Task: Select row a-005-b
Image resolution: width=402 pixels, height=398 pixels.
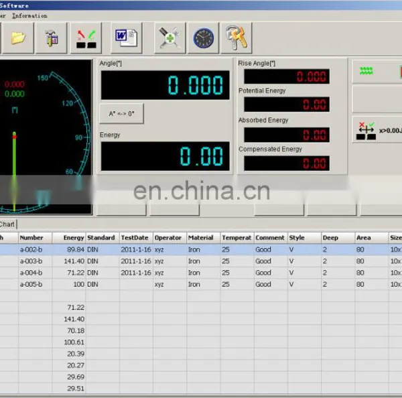Action: (x=201, y=284)
